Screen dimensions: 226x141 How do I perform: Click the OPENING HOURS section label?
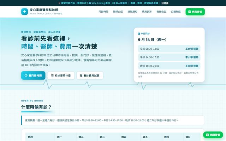32,101
